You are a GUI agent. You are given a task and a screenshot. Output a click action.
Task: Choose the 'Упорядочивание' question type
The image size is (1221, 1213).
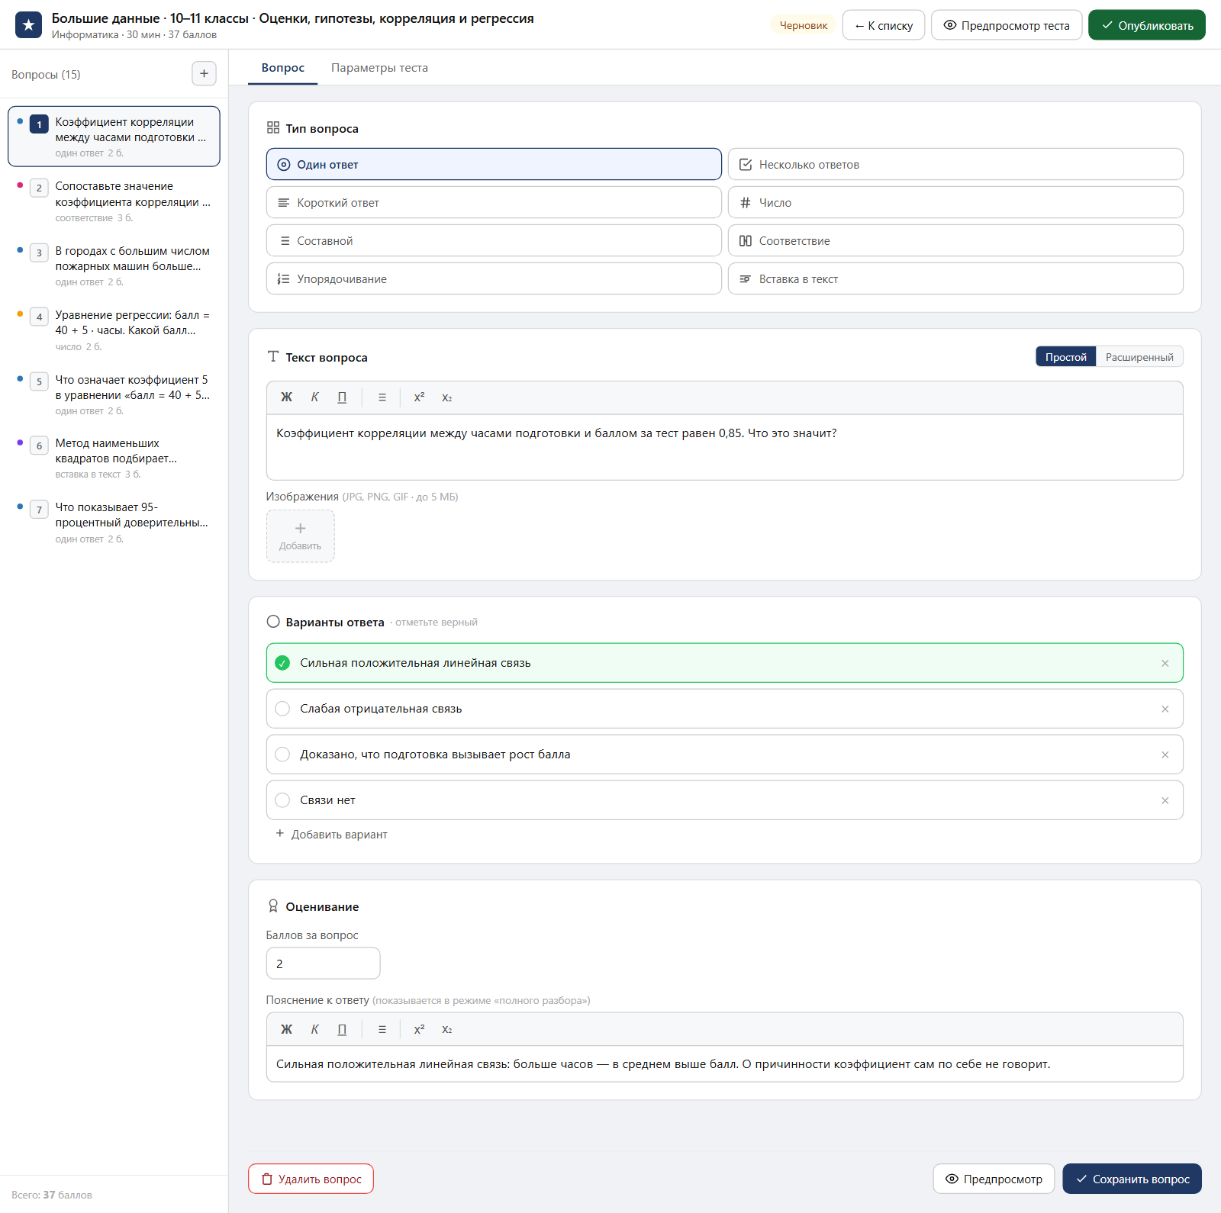(494, 278)
